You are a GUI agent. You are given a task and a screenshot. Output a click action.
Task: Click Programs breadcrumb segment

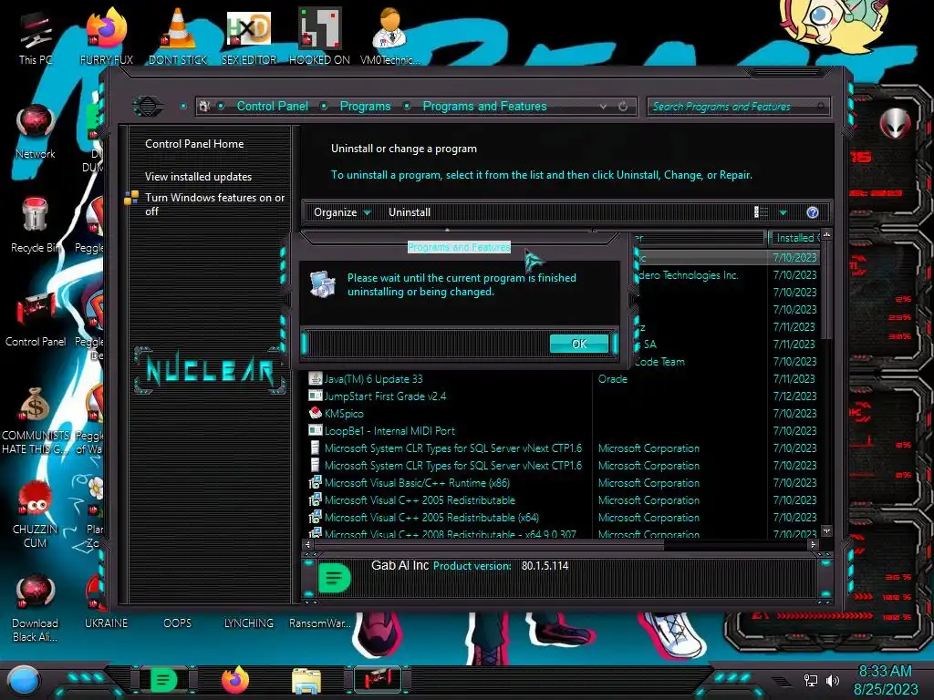click(x=365, y=107)
